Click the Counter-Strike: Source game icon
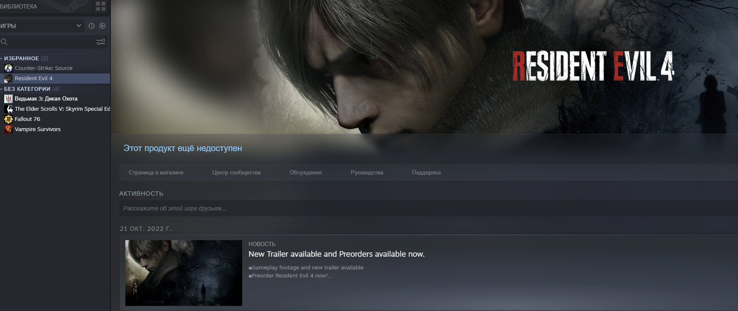This screenshot has width=738, height=311. [8, 68]
